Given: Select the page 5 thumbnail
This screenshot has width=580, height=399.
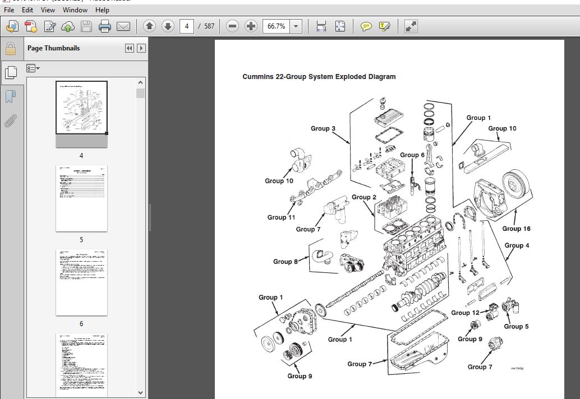Looking at the screenshot, I should click(81, 198).
